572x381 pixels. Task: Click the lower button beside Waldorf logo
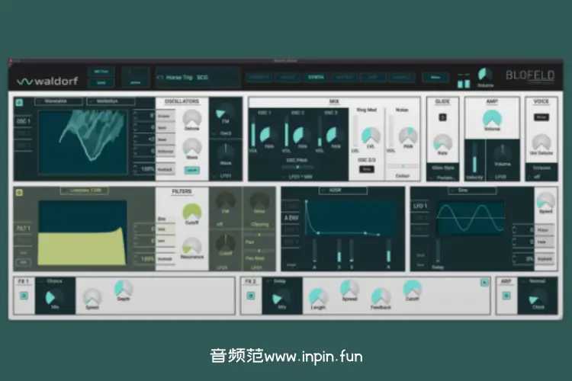coord(101,83)
